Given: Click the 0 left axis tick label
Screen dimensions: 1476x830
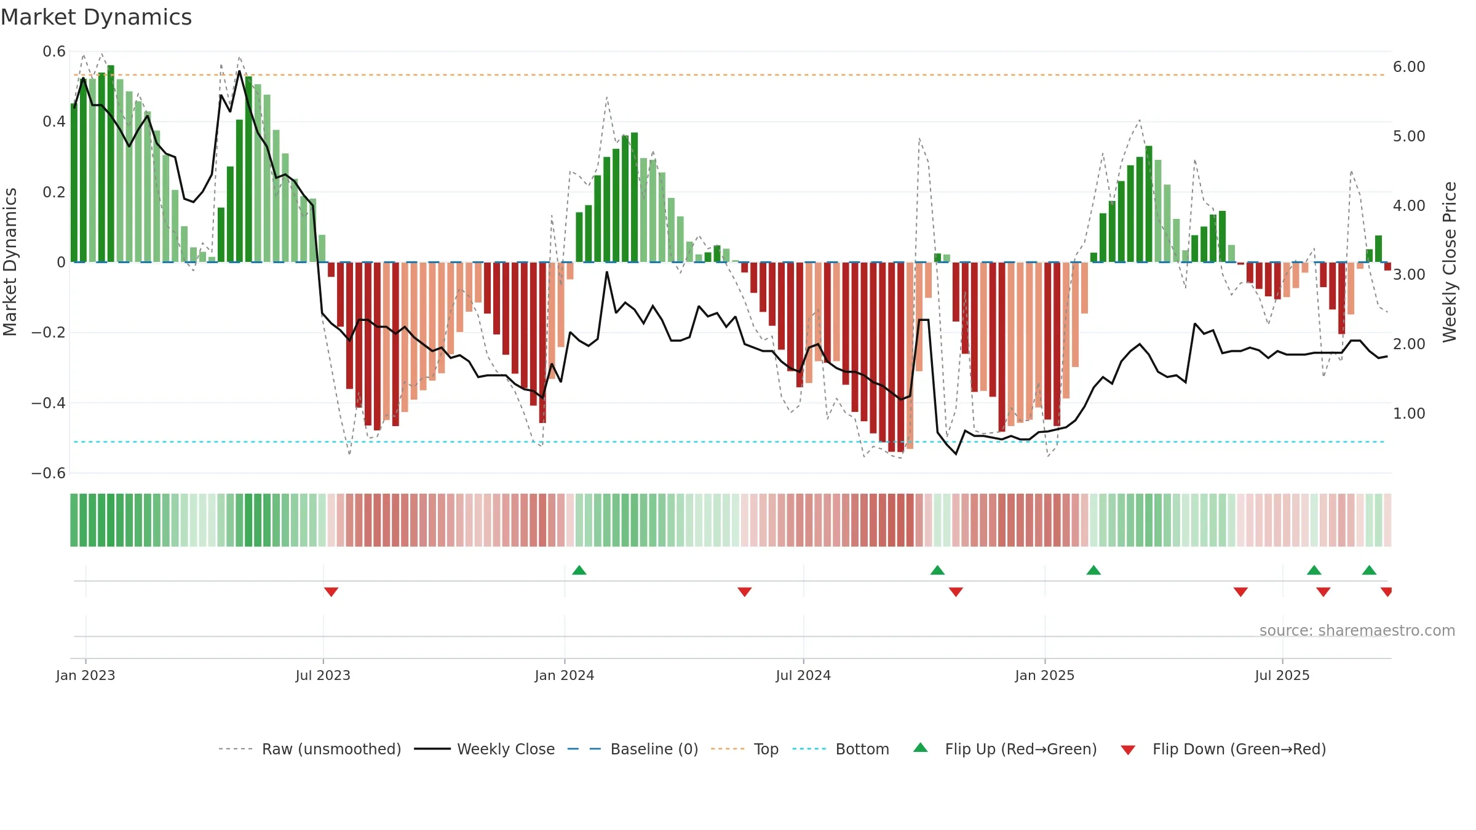Looking at the screenshot, I should pos(61,263).
